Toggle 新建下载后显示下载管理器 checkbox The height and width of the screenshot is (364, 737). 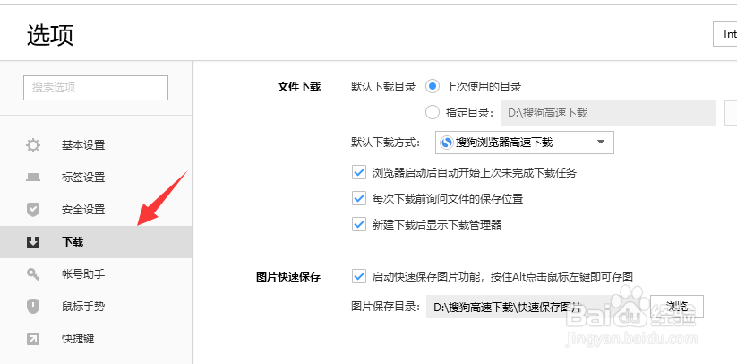click(x=359, y=224)
